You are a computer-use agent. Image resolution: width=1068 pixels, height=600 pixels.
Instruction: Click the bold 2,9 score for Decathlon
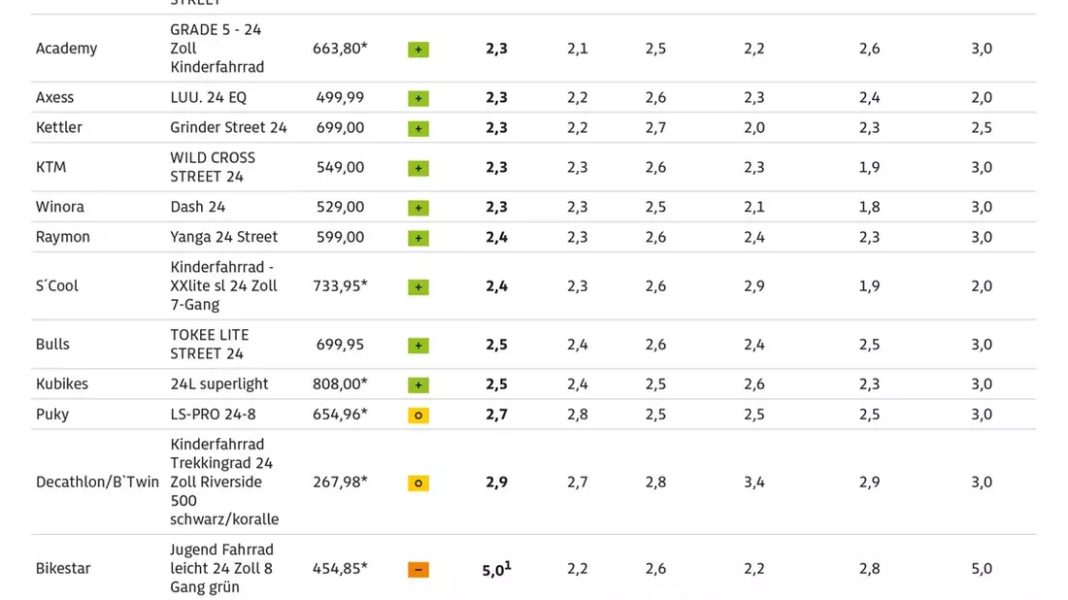pyautogui.click(x=496, y=483)
